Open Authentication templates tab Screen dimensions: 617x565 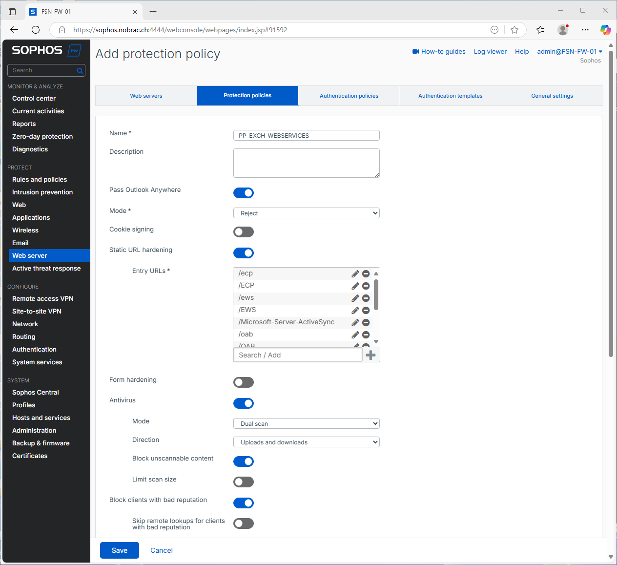point(450,96)
